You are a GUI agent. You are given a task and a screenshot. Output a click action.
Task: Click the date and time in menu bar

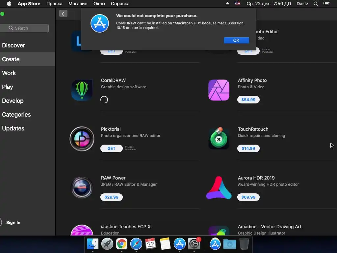coord(269,4)
